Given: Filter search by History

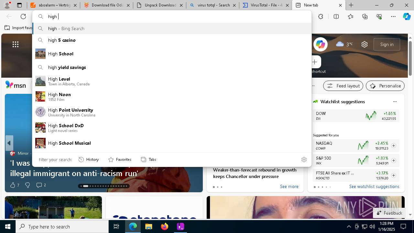Looking at the screenshot, I should 89,160.
